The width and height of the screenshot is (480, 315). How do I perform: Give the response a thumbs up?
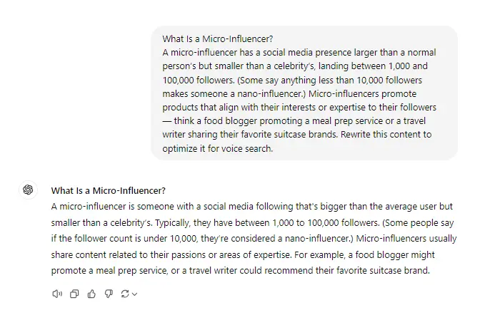coord(91,293)
